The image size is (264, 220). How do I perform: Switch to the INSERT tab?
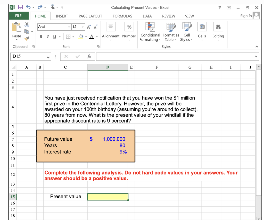click(62, 16)
